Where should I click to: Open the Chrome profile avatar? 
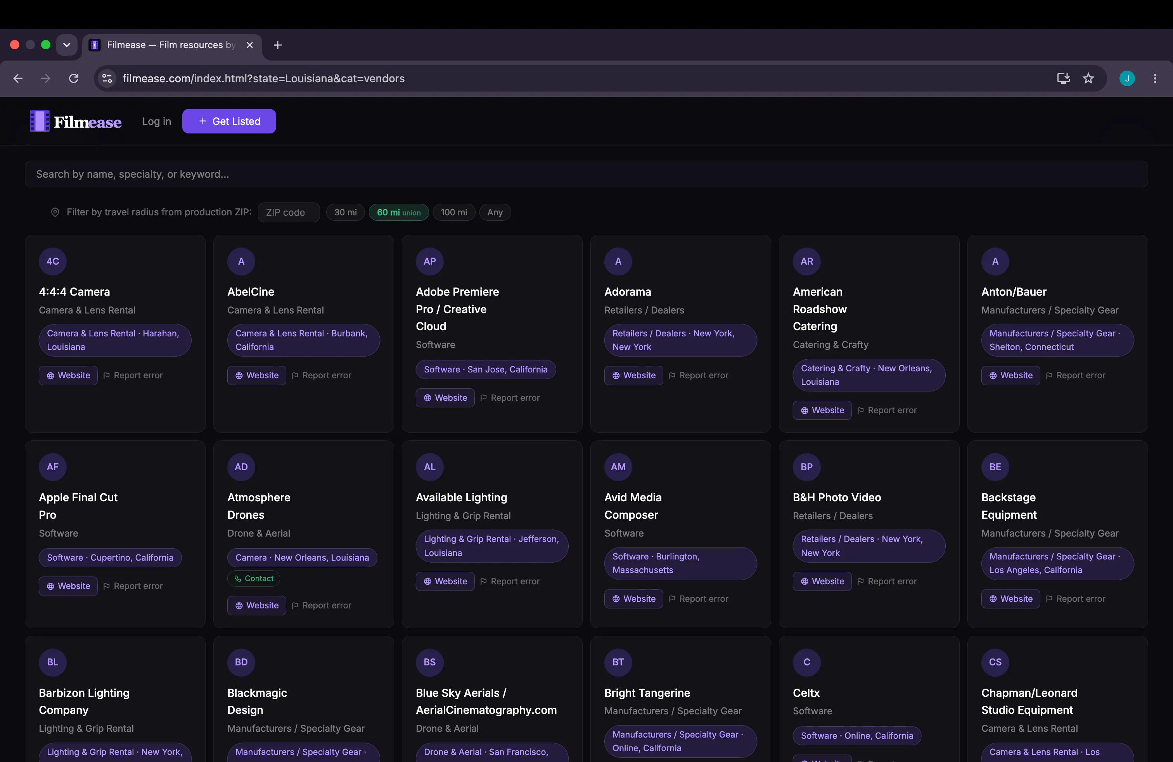(x=1127, y=78)
